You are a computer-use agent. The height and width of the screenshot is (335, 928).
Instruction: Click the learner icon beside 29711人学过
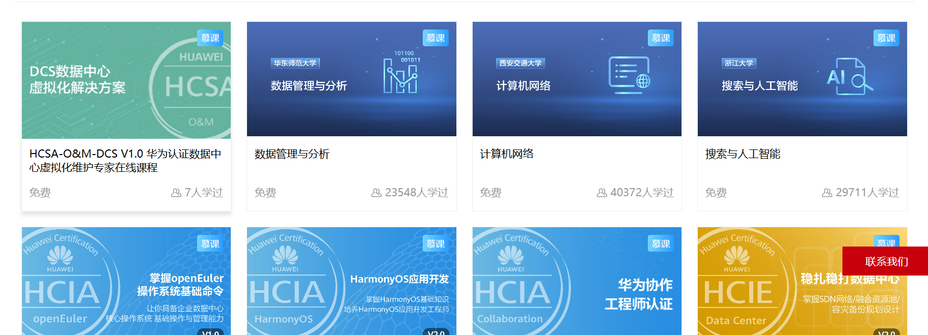point(827,193)
